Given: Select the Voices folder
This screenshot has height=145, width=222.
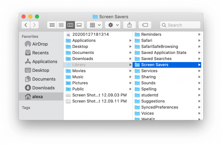Looking at the screenshot, I should (x=167, y=113).
